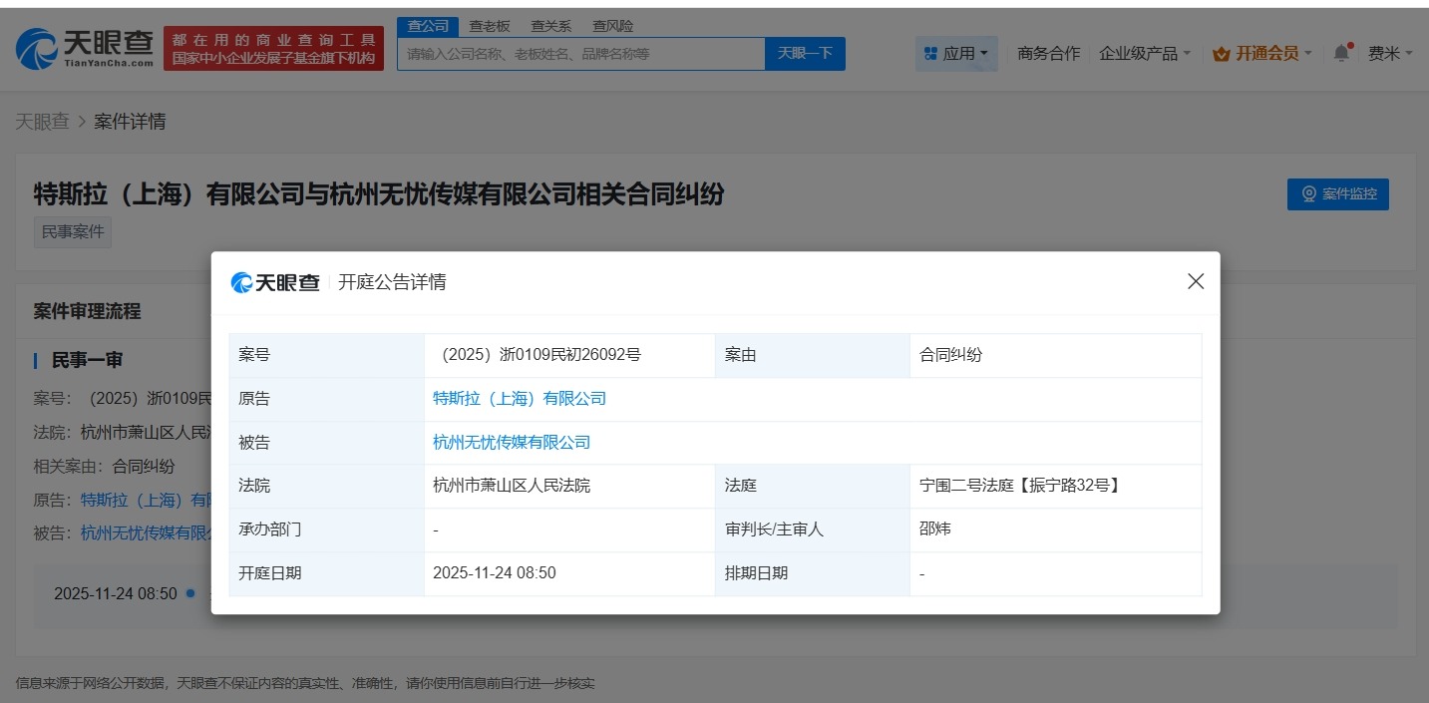Click the company search input field

578,53
